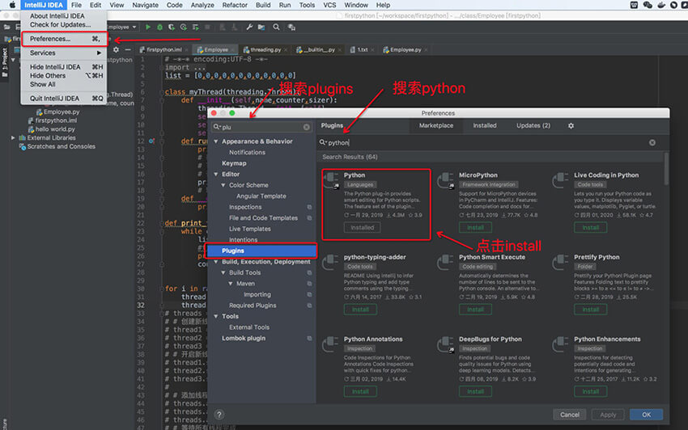This screenshot has height=430, width=688.
Task: Collapse the Maven subgroup
Action: (x=231, y=284)
